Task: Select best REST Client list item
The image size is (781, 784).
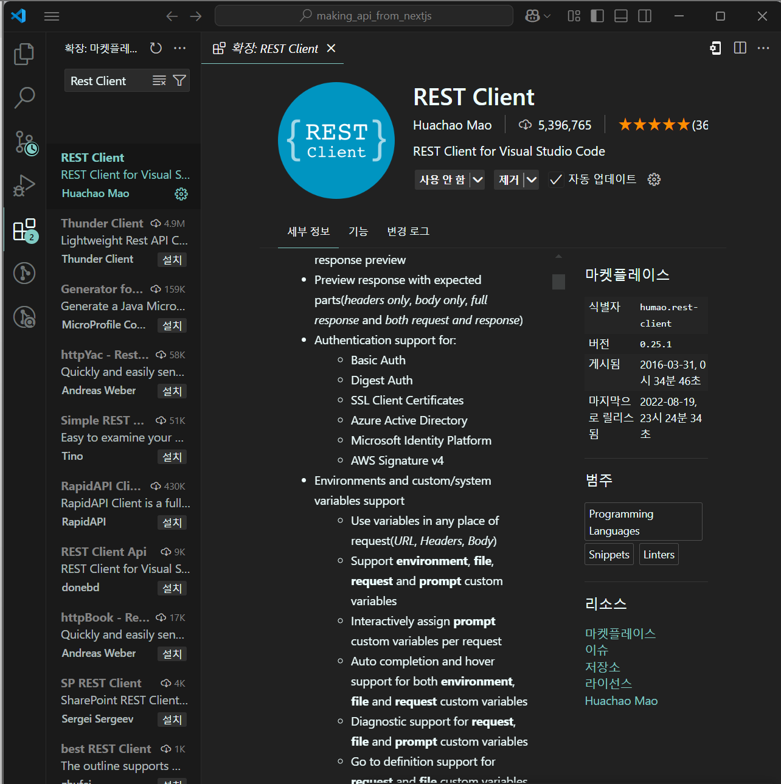Action: [x=123, y=761]
